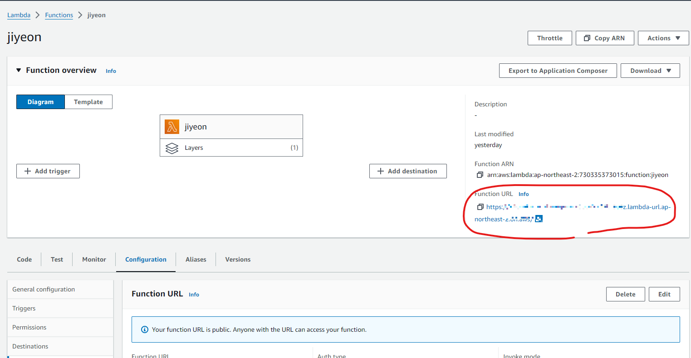The height and width of the screenshot is (358, 691).
Task: Copy the function ARN with Copy ARN
Action: click(604, 38)
